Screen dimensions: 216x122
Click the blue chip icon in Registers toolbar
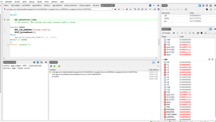174,33
